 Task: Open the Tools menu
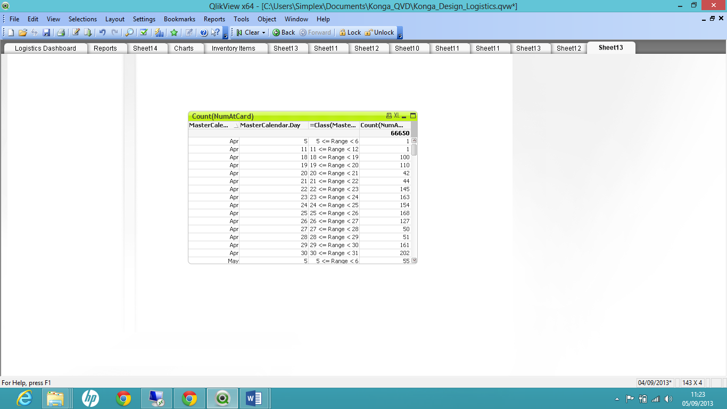point(241,19)
